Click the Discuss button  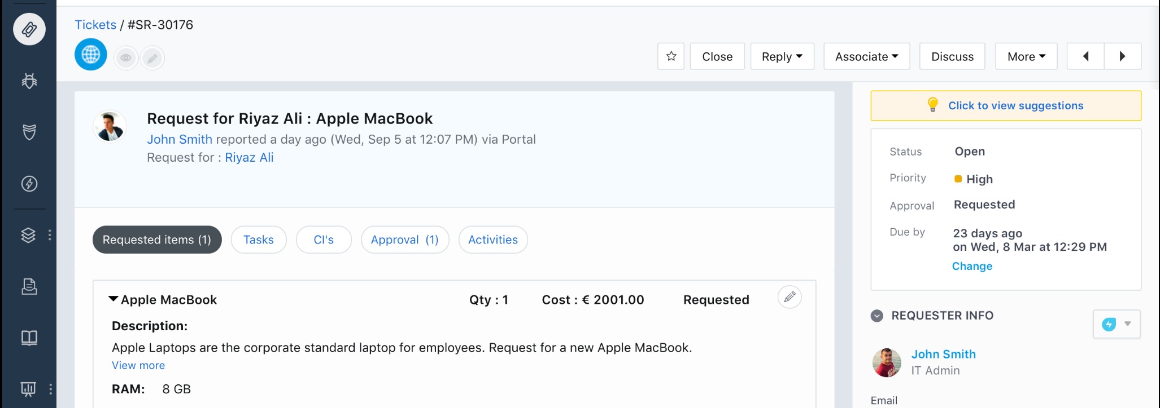click(952, 56)
